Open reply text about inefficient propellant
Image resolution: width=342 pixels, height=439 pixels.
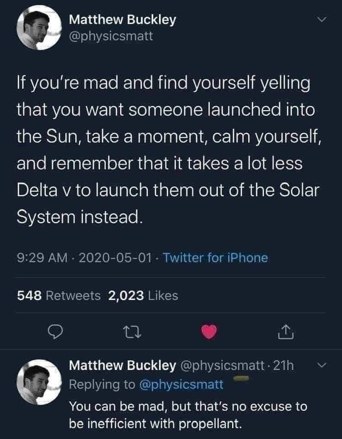(x=188, y=415)
